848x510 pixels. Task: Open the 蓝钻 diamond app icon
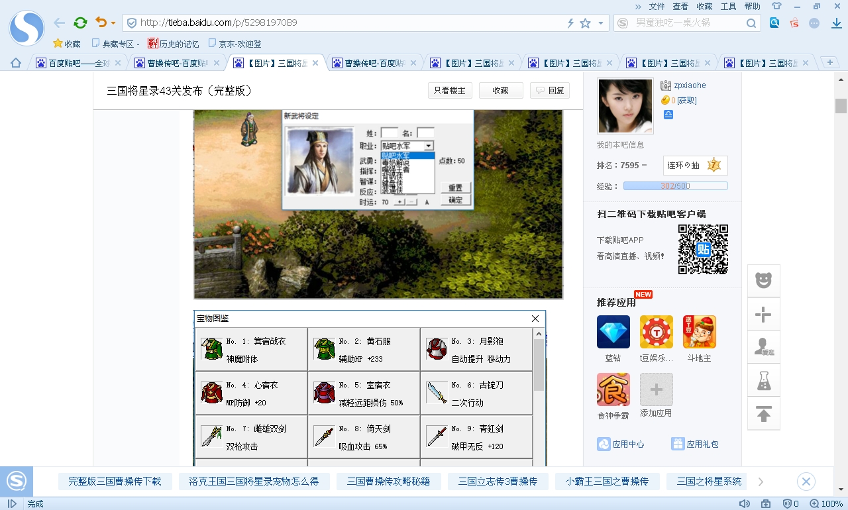coord(613,332)
